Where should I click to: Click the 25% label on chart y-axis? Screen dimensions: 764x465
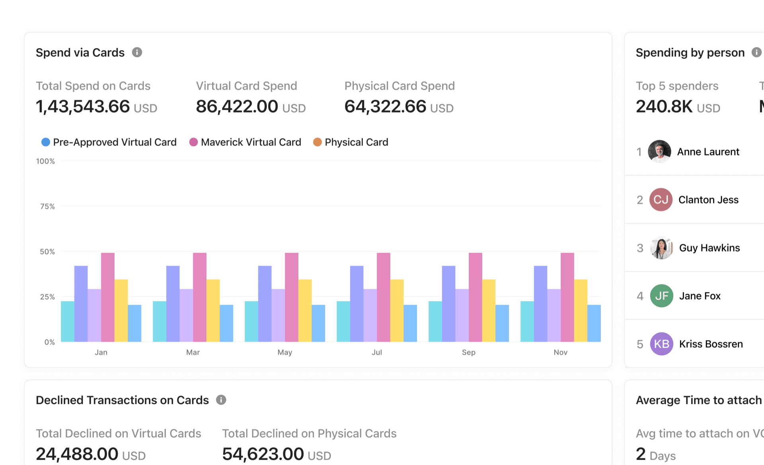coord(47,297)
